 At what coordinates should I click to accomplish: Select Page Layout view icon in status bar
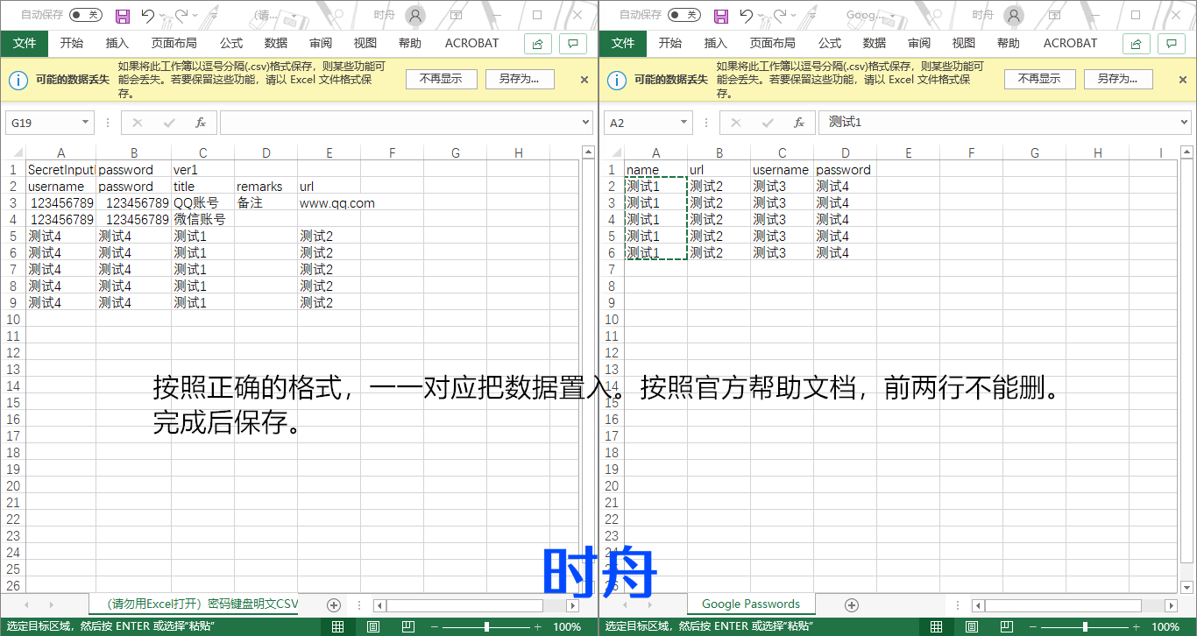[x=372, y=625]
